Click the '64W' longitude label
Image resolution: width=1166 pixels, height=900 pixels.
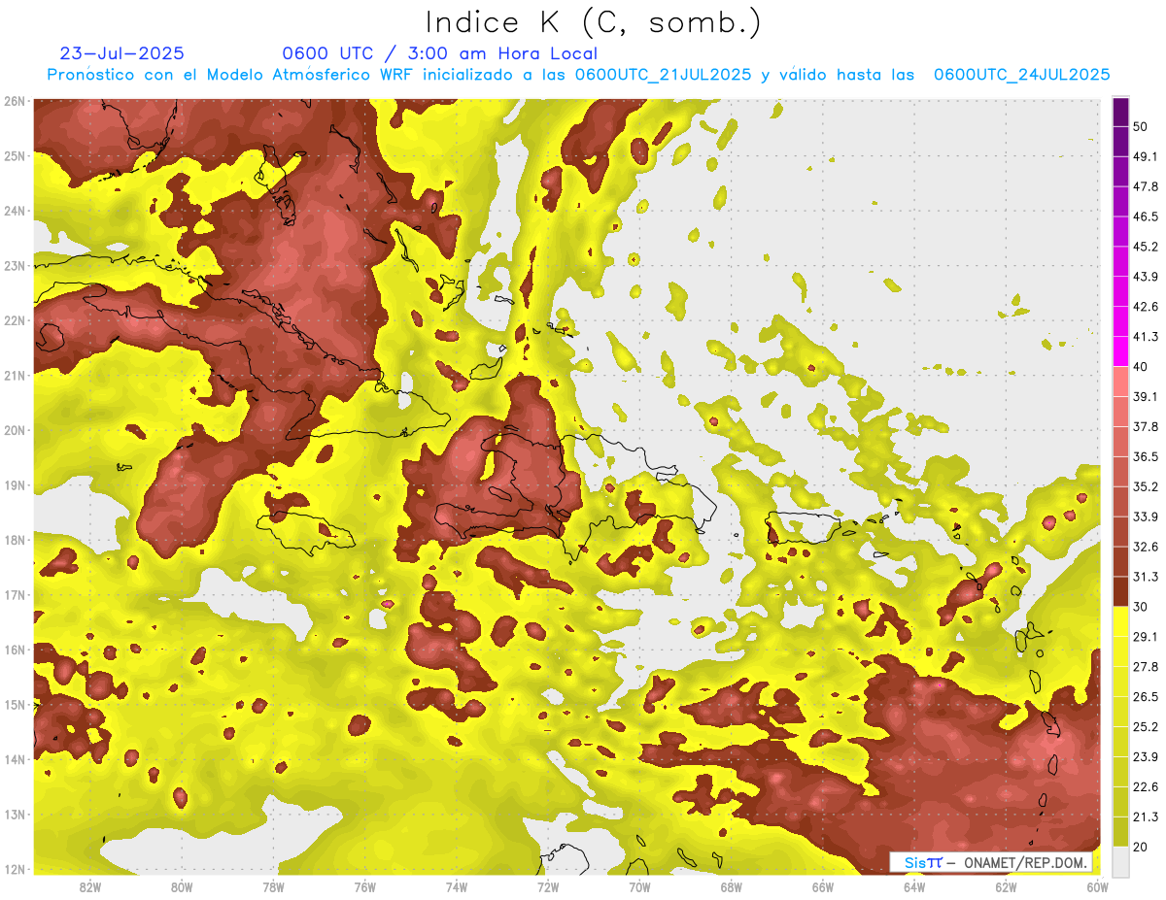(x=913, y=887)
